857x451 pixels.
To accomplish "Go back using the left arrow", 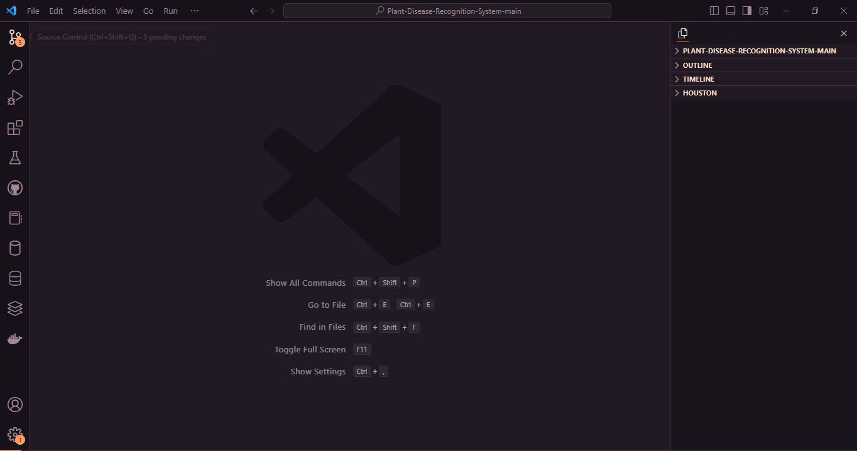I will 254,11.
